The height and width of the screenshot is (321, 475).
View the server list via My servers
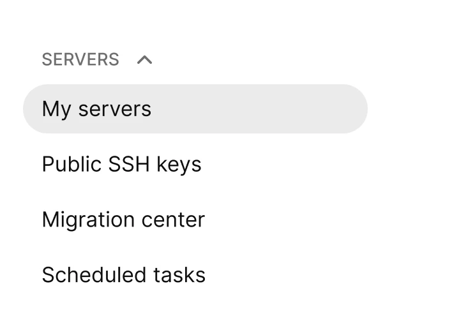97,109
